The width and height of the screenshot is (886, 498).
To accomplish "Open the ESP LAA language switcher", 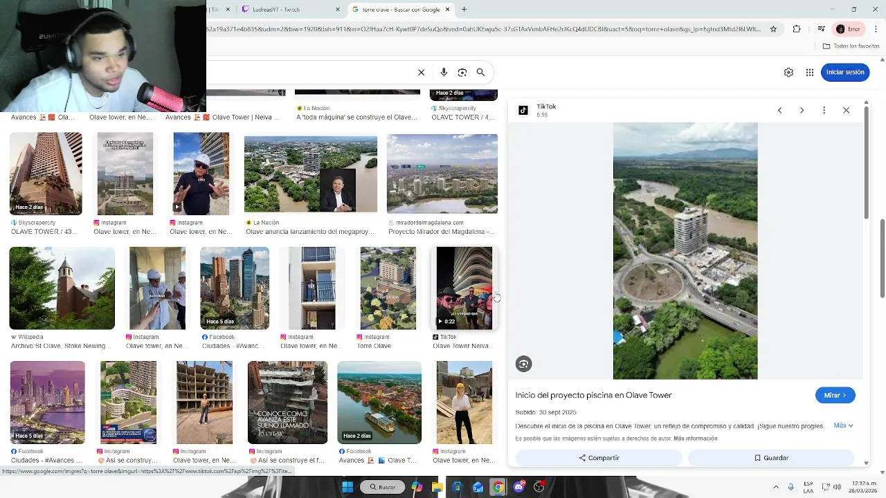I will [808, 487].
